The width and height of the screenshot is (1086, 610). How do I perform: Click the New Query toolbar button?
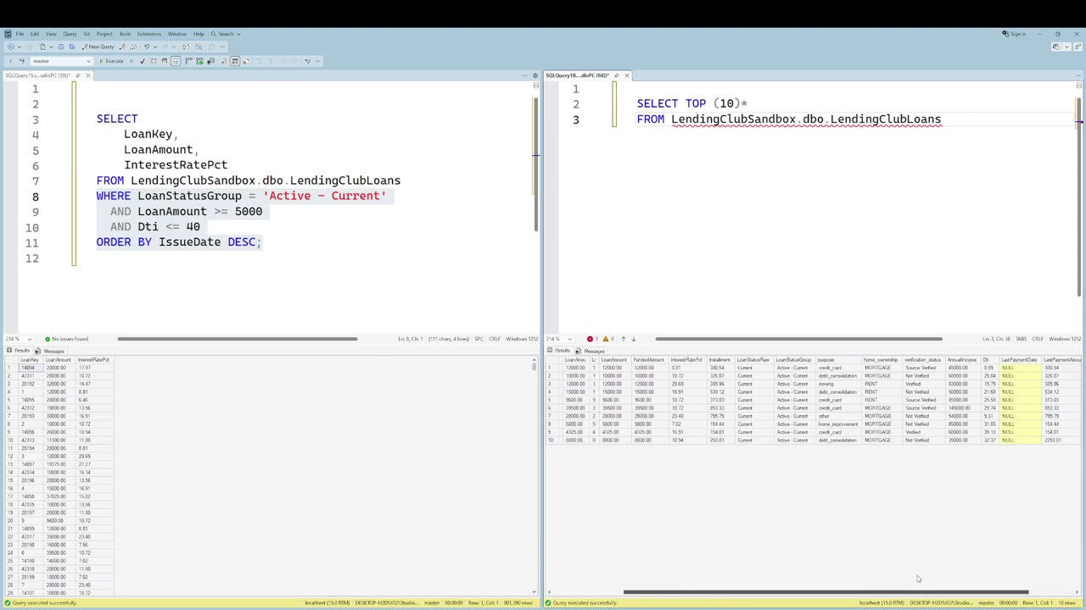pyautogui.click(x=98, y=47)
